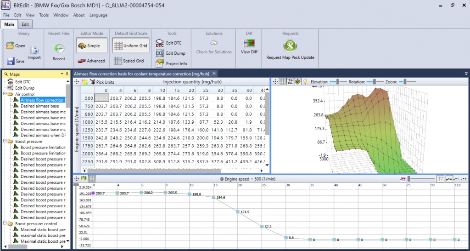
Task: Open document tab list dropdown at far right
Action: click(x=466, y=74)
